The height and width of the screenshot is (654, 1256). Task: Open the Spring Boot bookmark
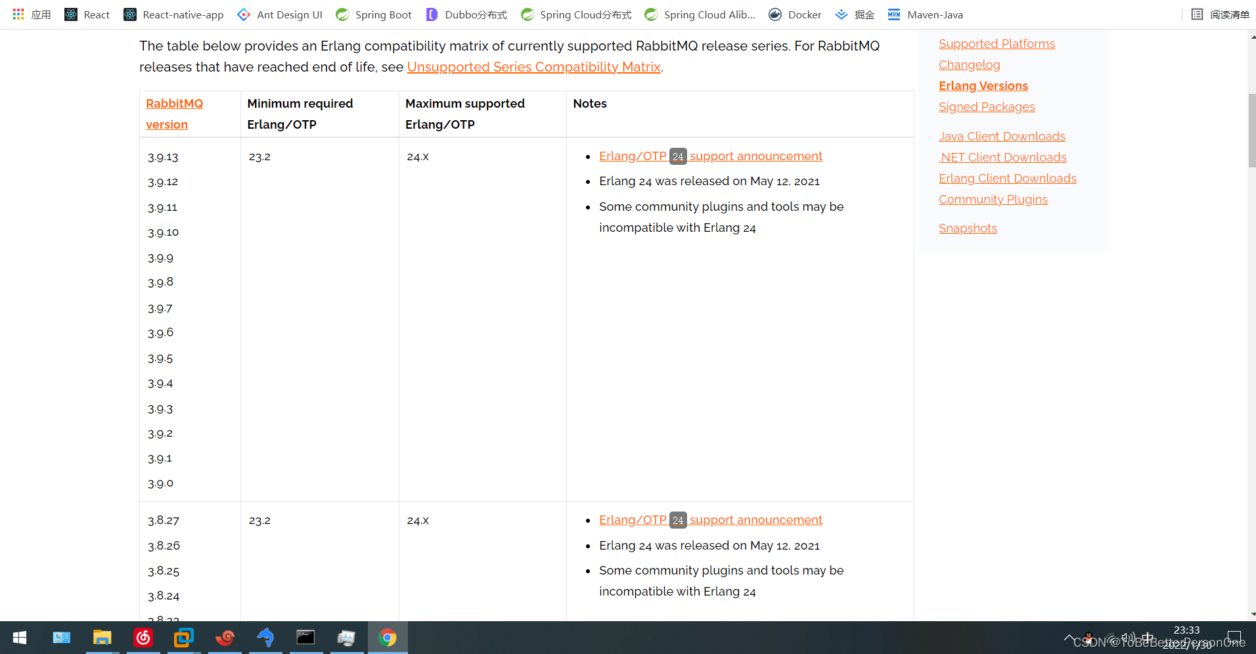[x=373, y=14]
